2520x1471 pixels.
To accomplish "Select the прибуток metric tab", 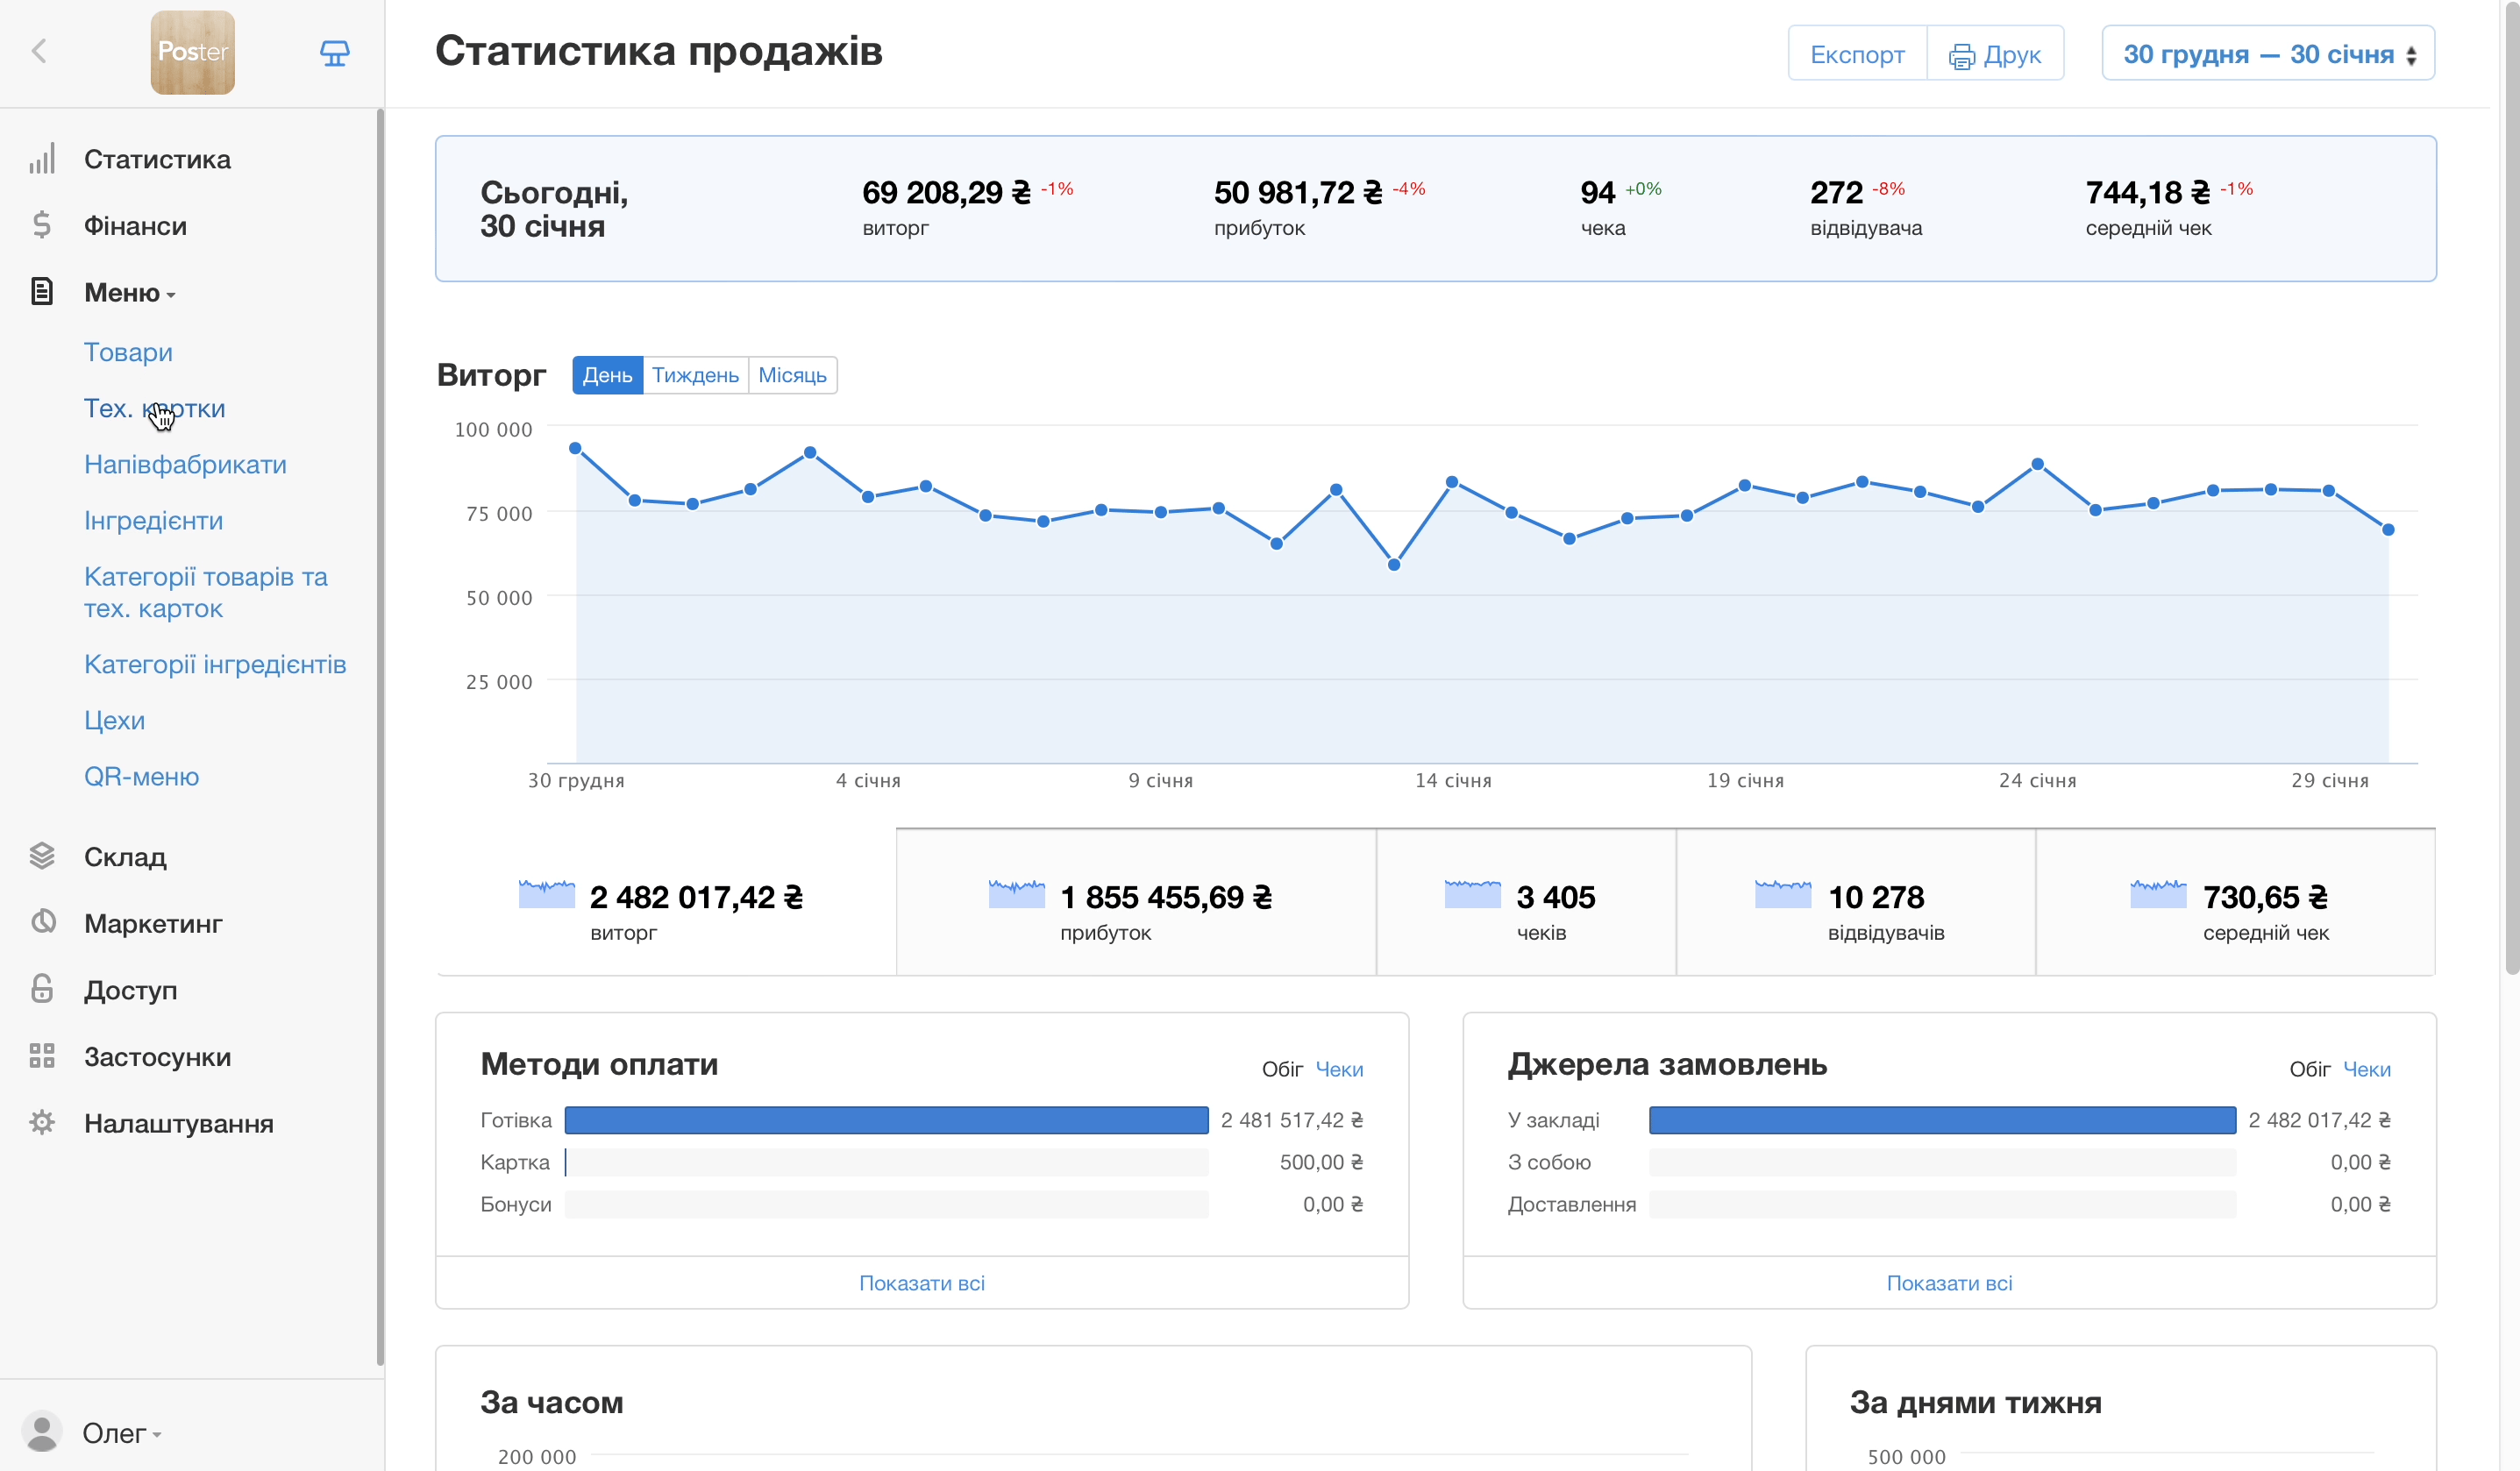I will 1135,903.
